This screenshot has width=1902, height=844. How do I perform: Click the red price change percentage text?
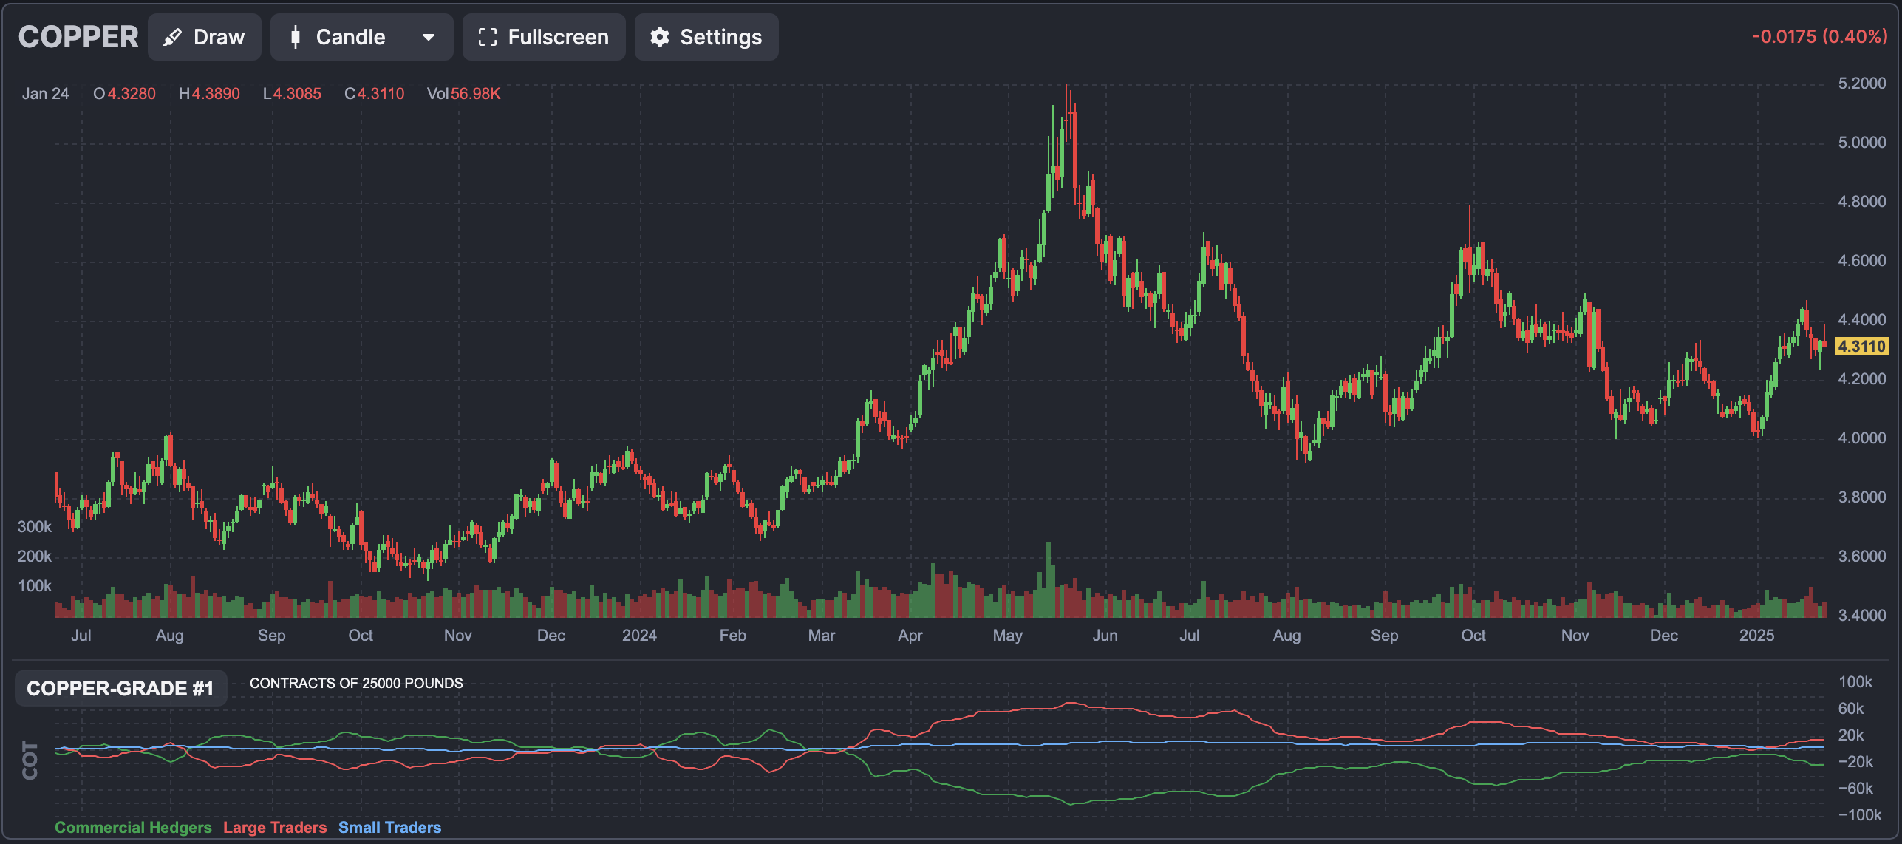pyautogui.click(x=1819, y=37)
